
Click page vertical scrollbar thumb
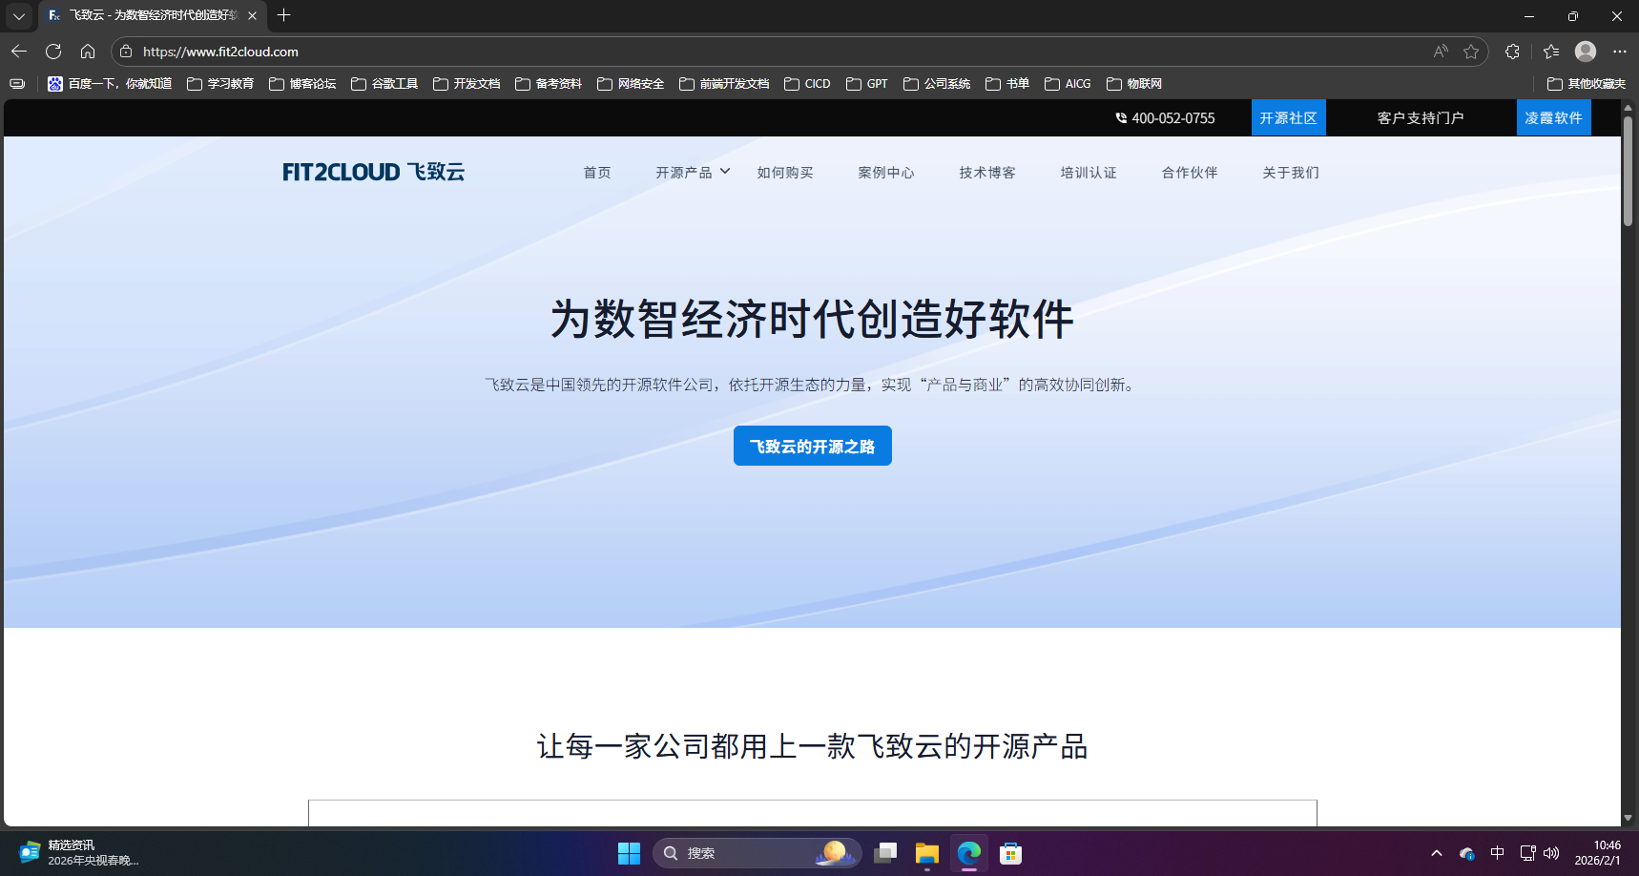point(1629,170)
